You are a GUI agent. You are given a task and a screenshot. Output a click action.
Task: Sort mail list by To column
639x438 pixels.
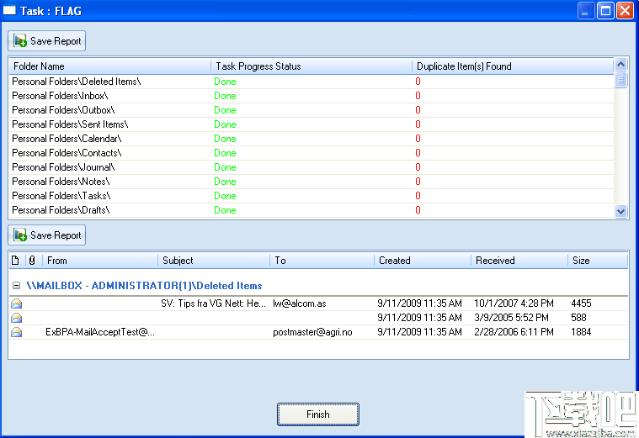point(322,261)
